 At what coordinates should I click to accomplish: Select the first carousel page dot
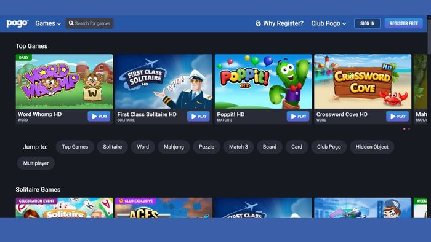click(x=405, y=128)
